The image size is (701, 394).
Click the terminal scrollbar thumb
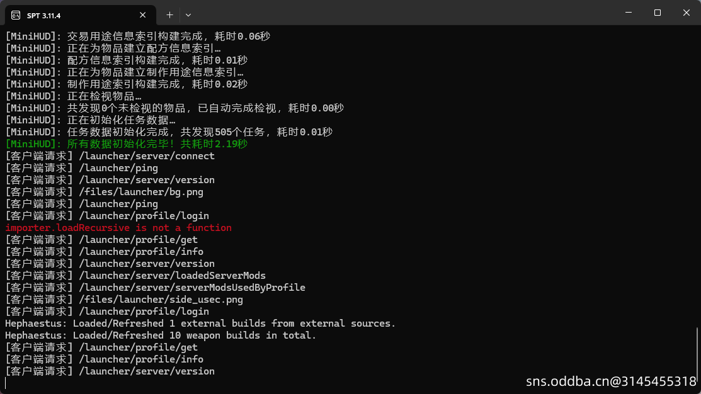(698, 352)
